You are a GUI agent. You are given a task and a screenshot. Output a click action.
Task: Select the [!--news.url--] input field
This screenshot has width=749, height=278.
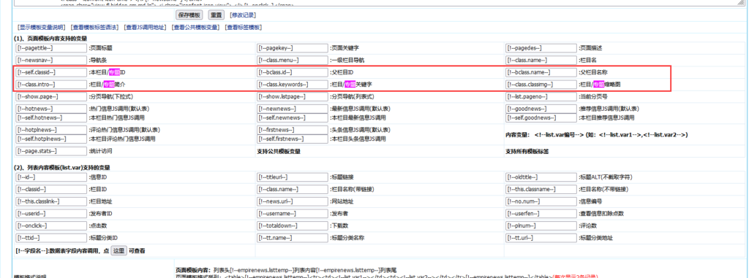click(x=293, y=201)
